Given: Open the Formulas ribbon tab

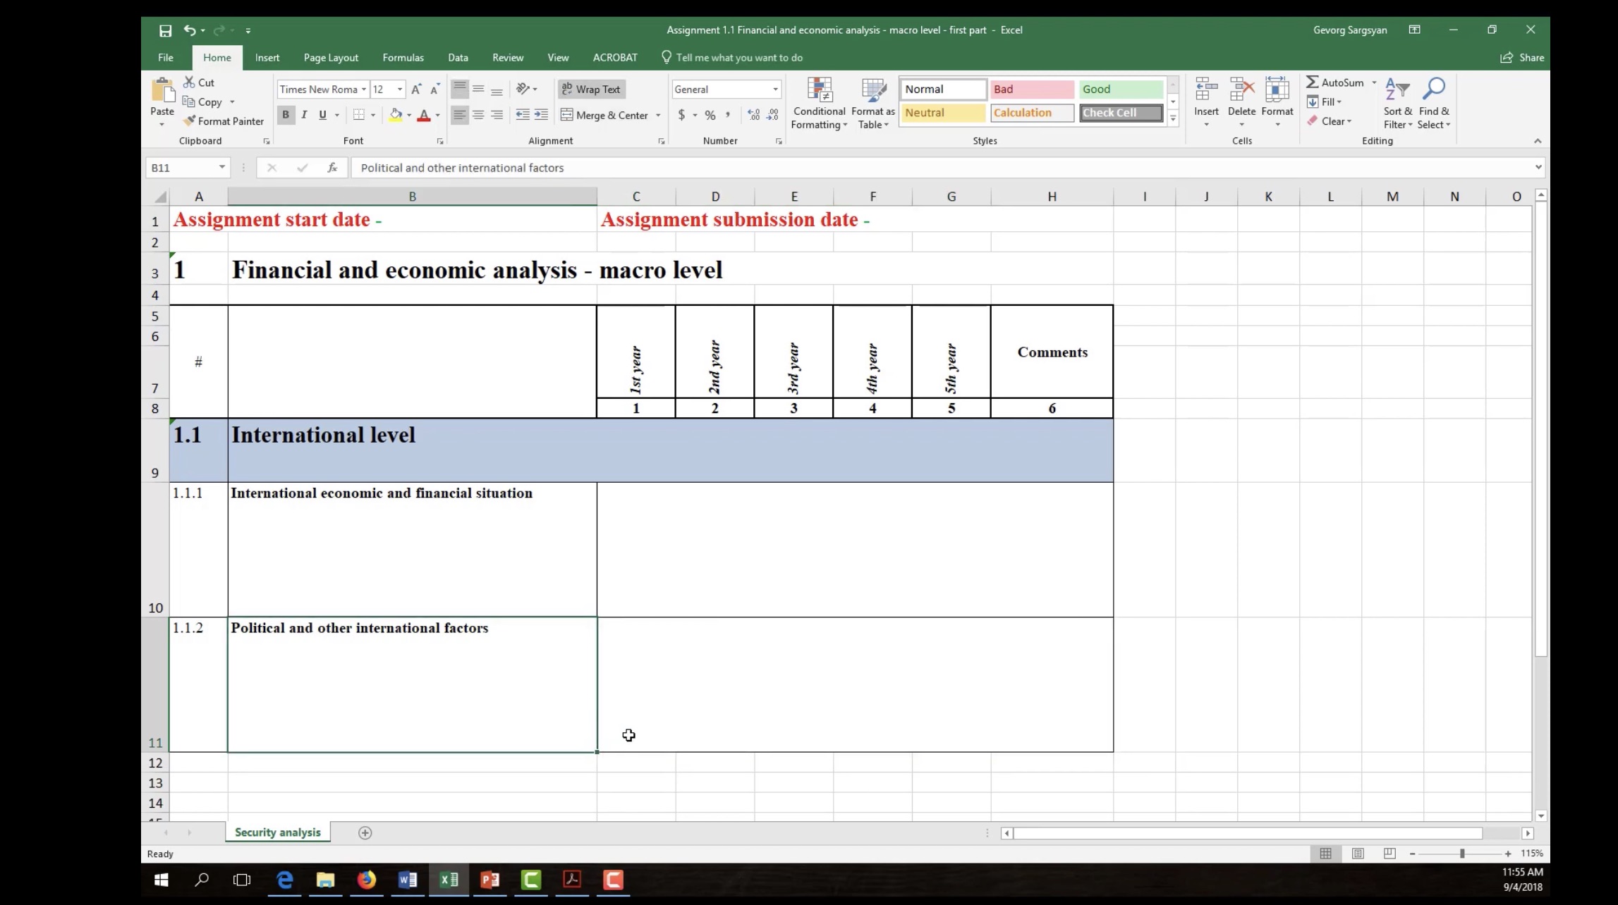Looking at the screenshot, I should [403, 58].
